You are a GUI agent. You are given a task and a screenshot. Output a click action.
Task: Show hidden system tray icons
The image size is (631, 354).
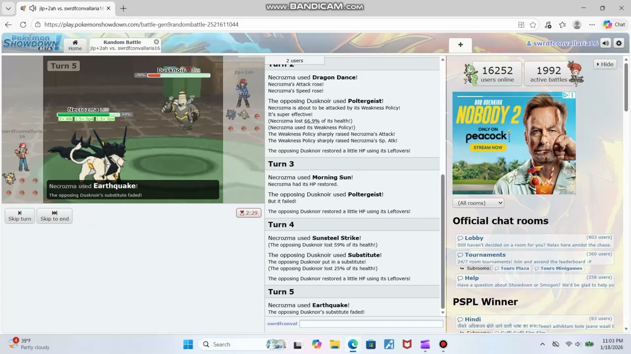(x=542, y=344)
